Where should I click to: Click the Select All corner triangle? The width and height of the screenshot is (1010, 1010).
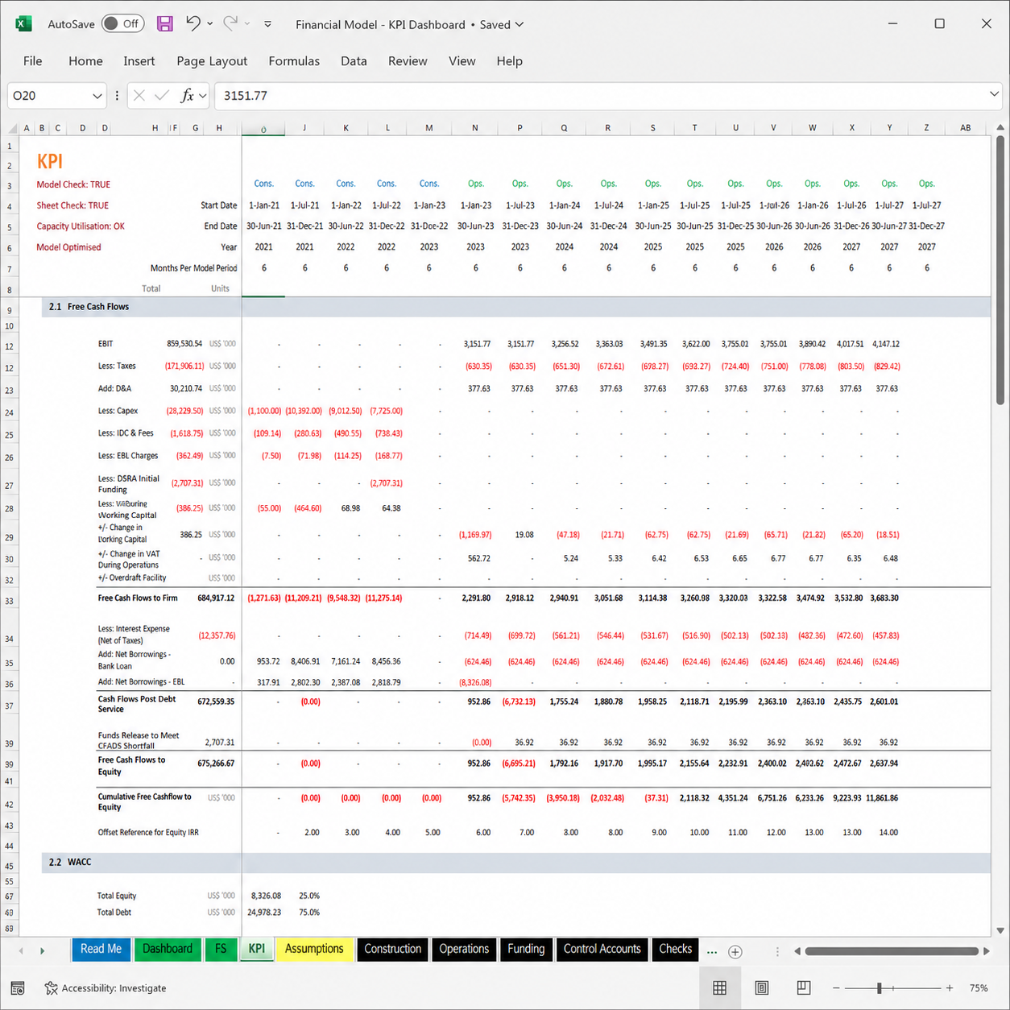point(12,128)
